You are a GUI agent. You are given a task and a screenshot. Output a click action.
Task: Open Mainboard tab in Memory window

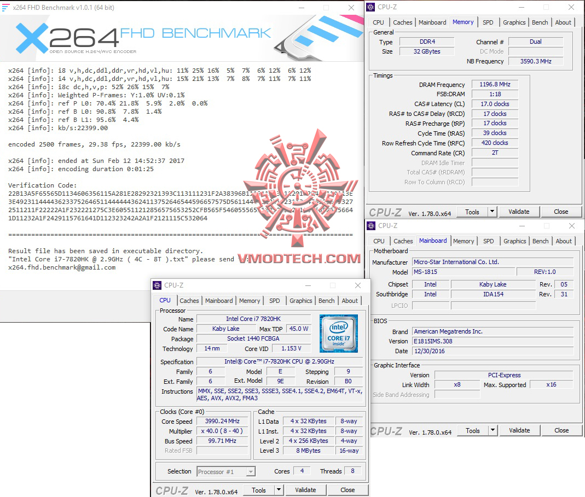click(432, 22)
